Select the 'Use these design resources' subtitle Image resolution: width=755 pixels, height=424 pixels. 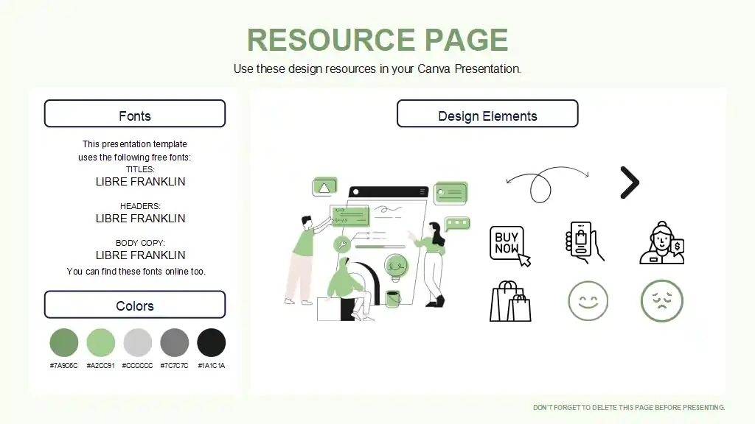point(377,68)
